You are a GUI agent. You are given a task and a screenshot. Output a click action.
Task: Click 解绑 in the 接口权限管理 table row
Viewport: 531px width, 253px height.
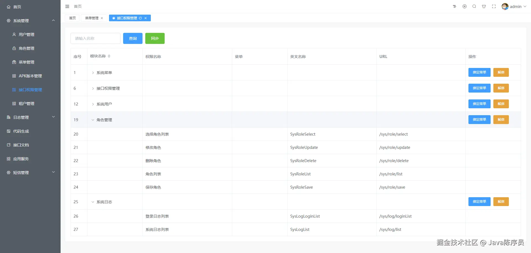501,88
